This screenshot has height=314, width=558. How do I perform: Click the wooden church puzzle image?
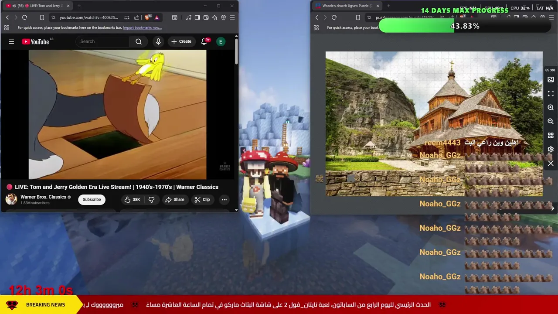click(434, 124)
